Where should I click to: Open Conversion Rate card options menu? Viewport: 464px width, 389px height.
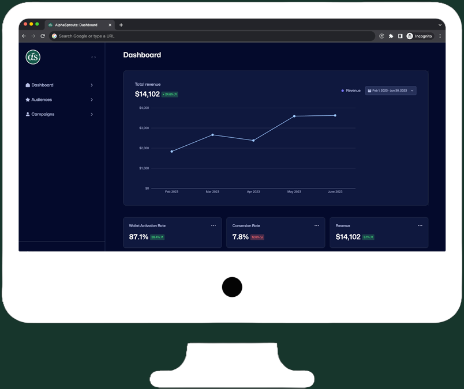coord(316,225)
